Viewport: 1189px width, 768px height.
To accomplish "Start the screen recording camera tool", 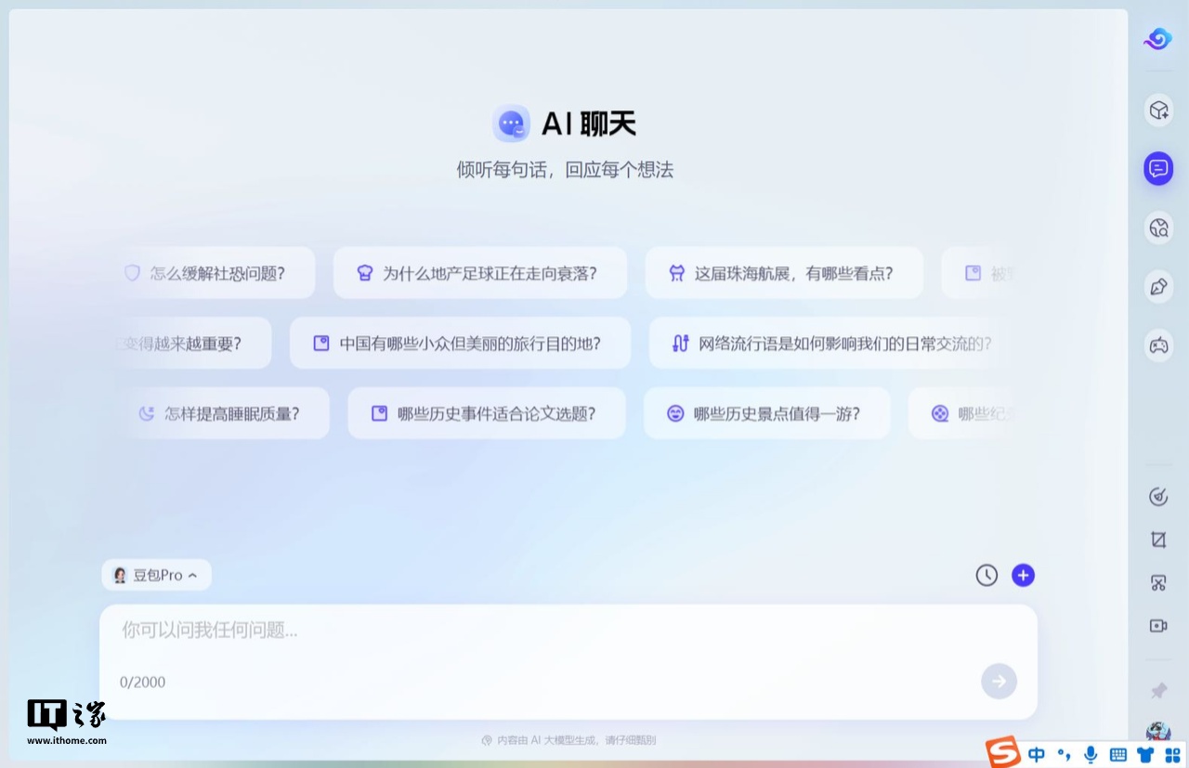I will click(x=1158, y=625).
